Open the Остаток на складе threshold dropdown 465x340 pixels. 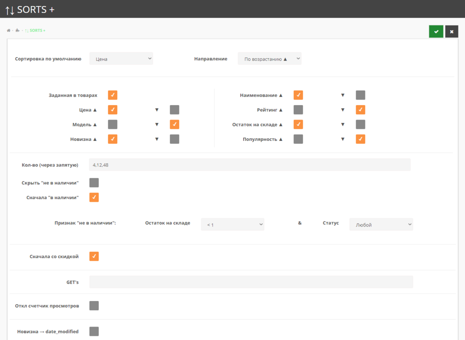(232, 225)
